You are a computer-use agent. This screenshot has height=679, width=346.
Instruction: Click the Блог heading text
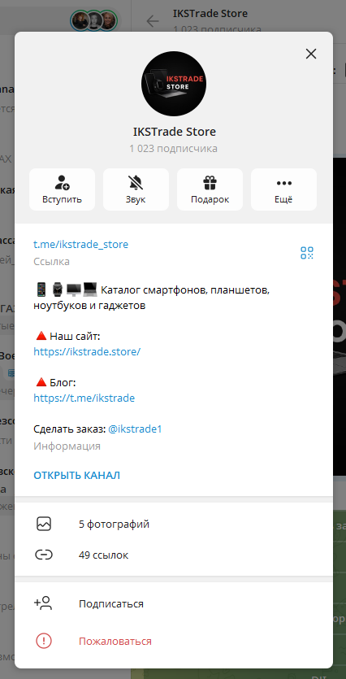63,383
